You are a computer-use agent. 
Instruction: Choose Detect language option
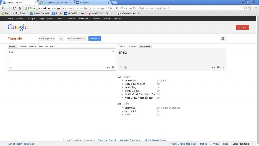tap(46, 46)
